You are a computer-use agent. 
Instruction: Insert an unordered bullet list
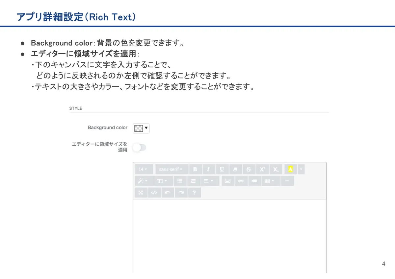pyautogui.click(x=180, y=181)
